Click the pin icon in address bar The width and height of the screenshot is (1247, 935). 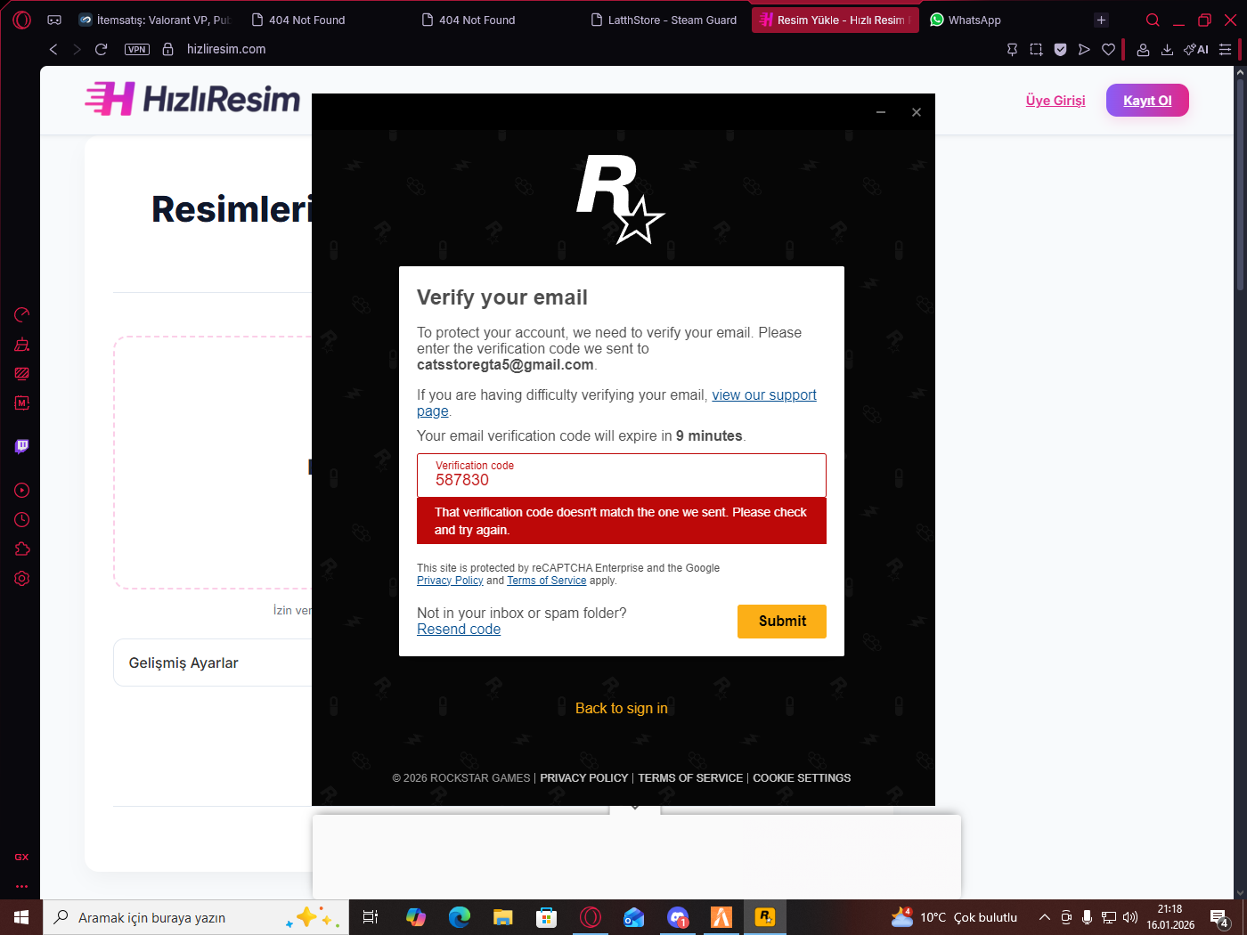click(1012, 50)
